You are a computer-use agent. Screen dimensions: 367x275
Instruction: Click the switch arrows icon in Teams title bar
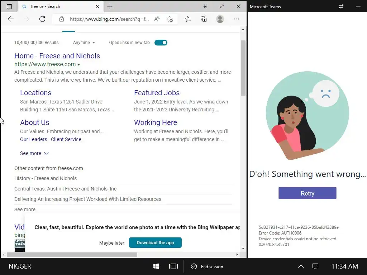[341, 6]
